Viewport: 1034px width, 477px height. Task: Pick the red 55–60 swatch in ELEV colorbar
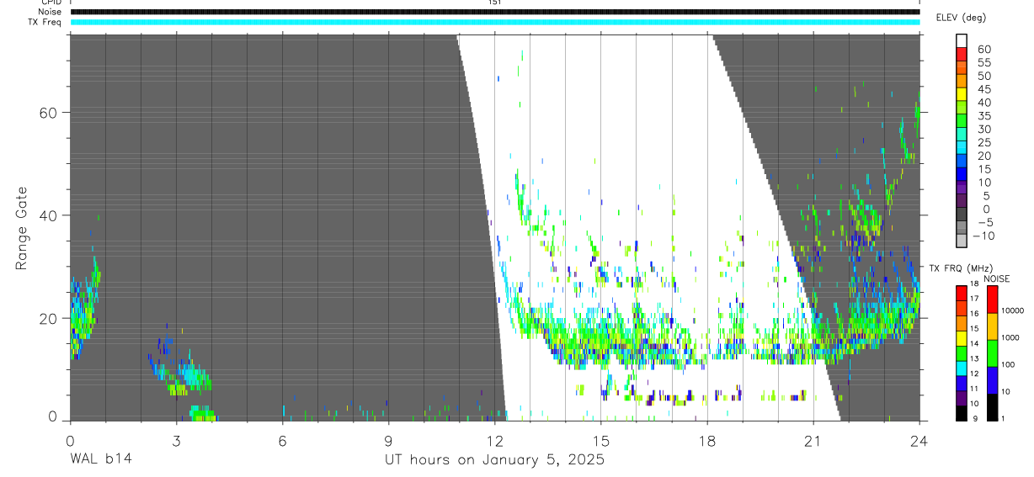tap(962, 56)
